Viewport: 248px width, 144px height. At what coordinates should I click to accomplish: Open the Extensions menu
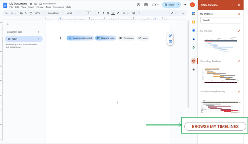[x=59, y=7]
